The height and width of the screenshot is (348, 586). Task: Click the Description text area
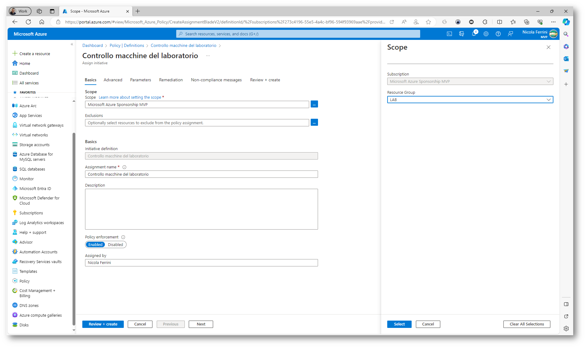[x=201, y=209]
